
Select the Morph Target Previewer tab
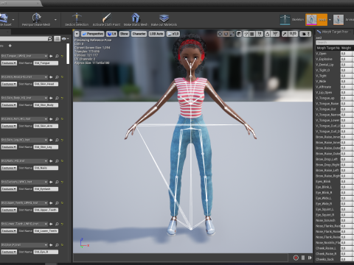point(334,32)
